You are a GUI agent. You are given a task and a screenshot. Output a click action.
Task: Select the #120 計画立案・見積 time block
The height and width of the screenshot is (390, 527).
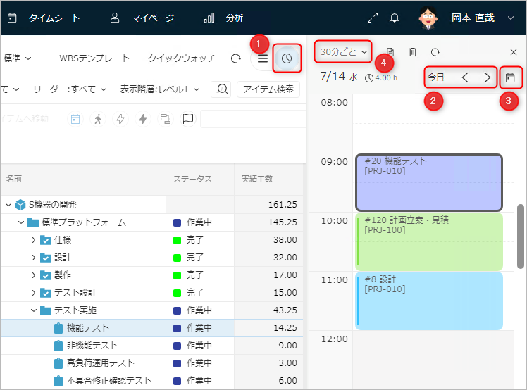click(x=428, y=241)
